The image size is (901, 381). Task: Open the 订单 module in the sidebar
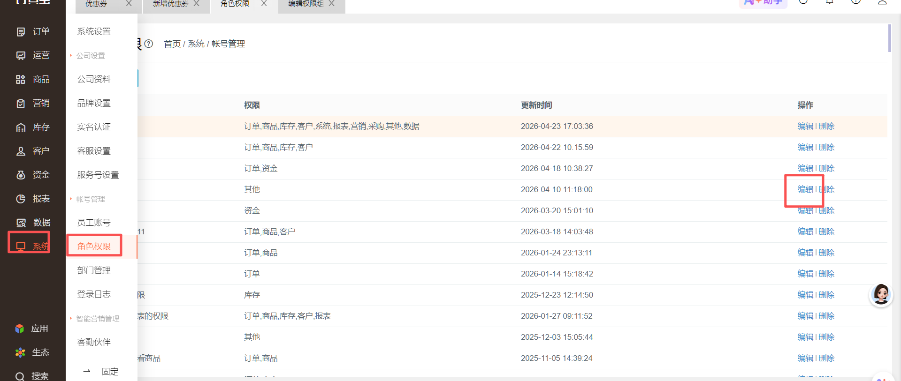32,31
